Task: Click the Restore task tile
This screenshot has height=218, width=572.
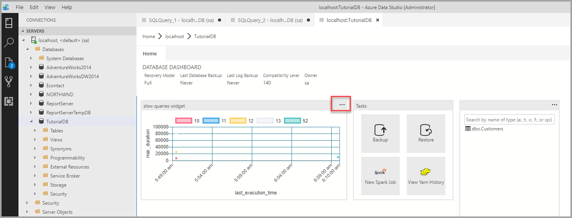Action: pyautogui.click(x=426, y=134)
